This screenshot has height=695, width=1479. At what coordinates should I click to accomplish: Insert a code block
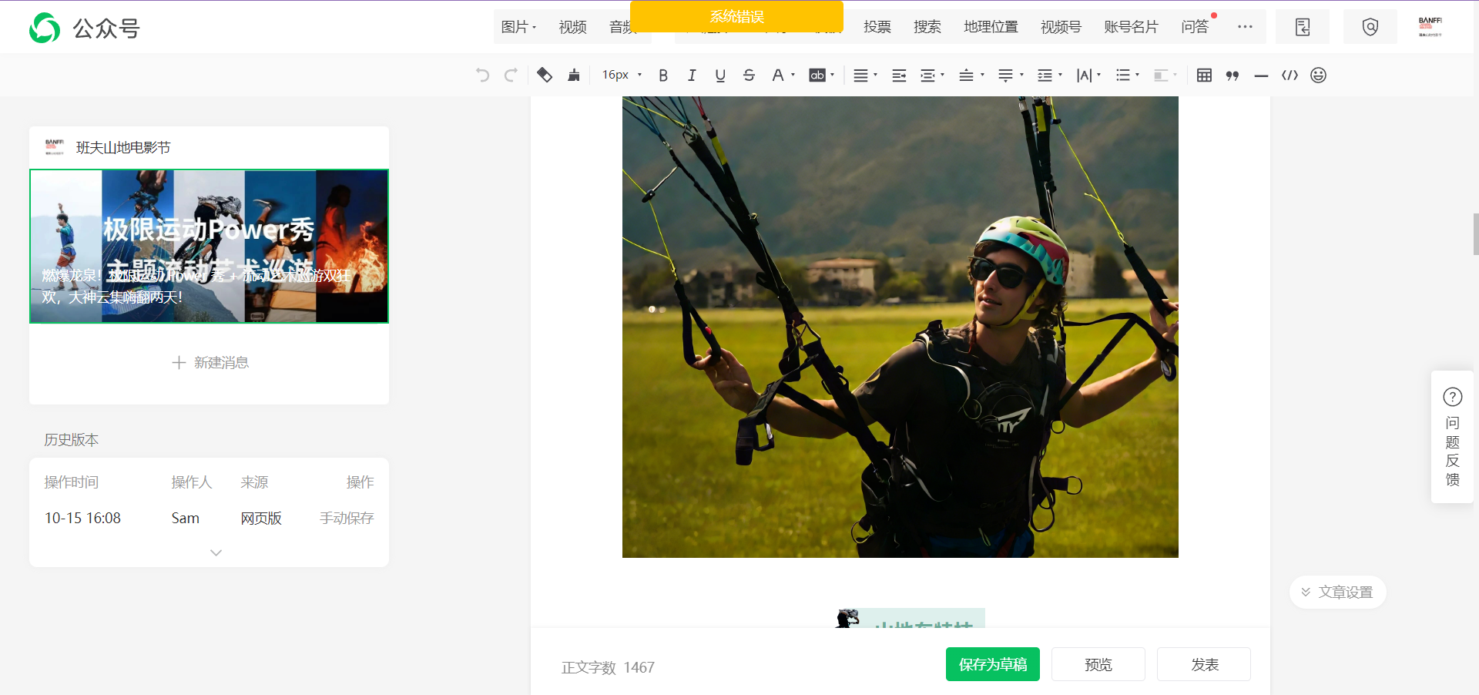click(1290, 75)
